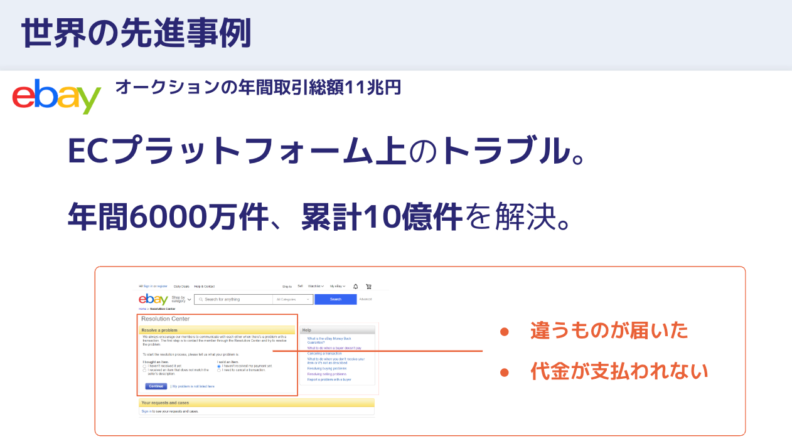The width and height of the screenshot is (792, 444).
Task: Open 'What to do when a buyer doesn't pay'
Action: tap(334, 348)
